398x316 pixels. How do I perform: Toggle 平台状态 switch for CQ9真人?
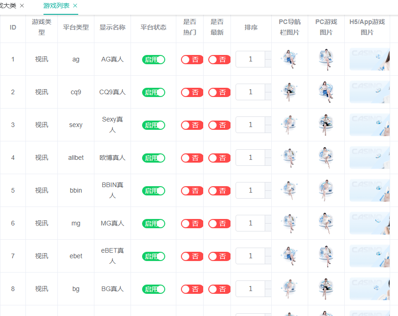pyautogui.click(x=154, y=92)
